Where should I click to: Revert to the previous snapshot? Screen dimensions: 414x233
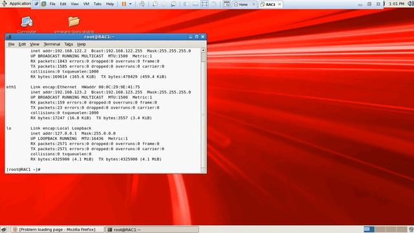point(164,4)
